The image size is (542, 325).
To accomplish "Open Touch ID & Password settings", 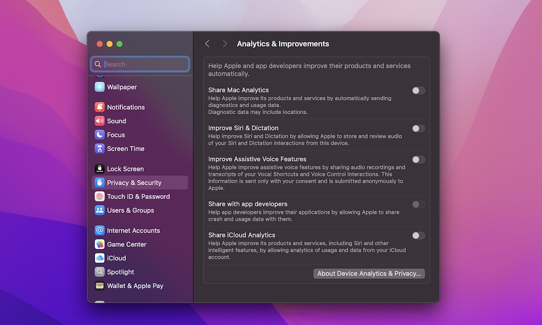I will 138,197.
